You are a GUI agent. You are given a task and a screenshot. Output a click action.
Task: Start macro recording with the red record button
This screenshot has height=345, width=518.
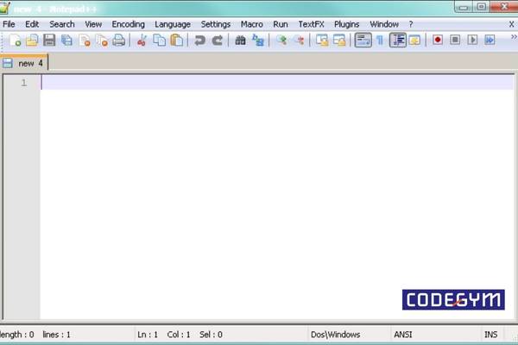click(438, 41)
